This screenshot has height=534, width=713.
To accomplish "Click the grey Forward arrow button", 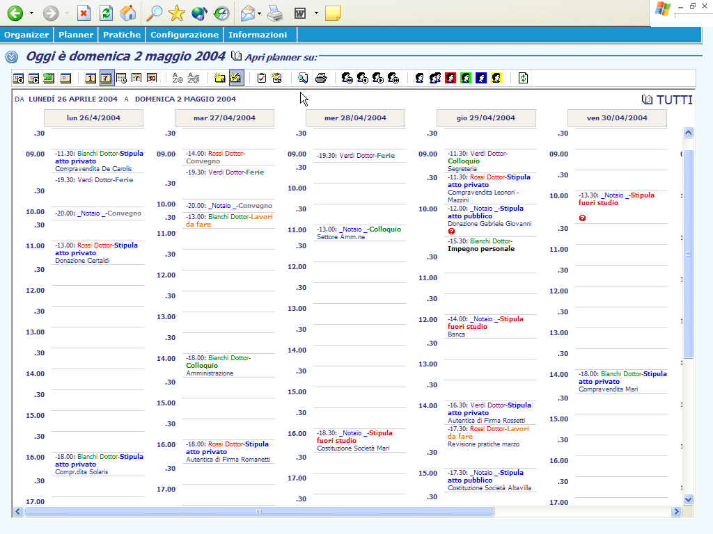I will tap(51, 13).
